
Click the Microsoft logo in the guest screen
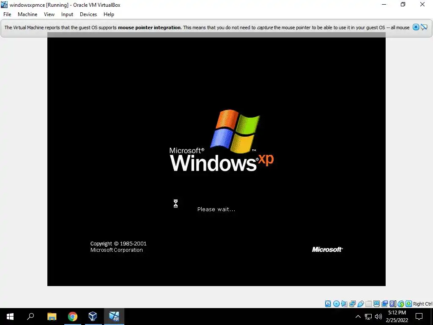click(327, 249)
